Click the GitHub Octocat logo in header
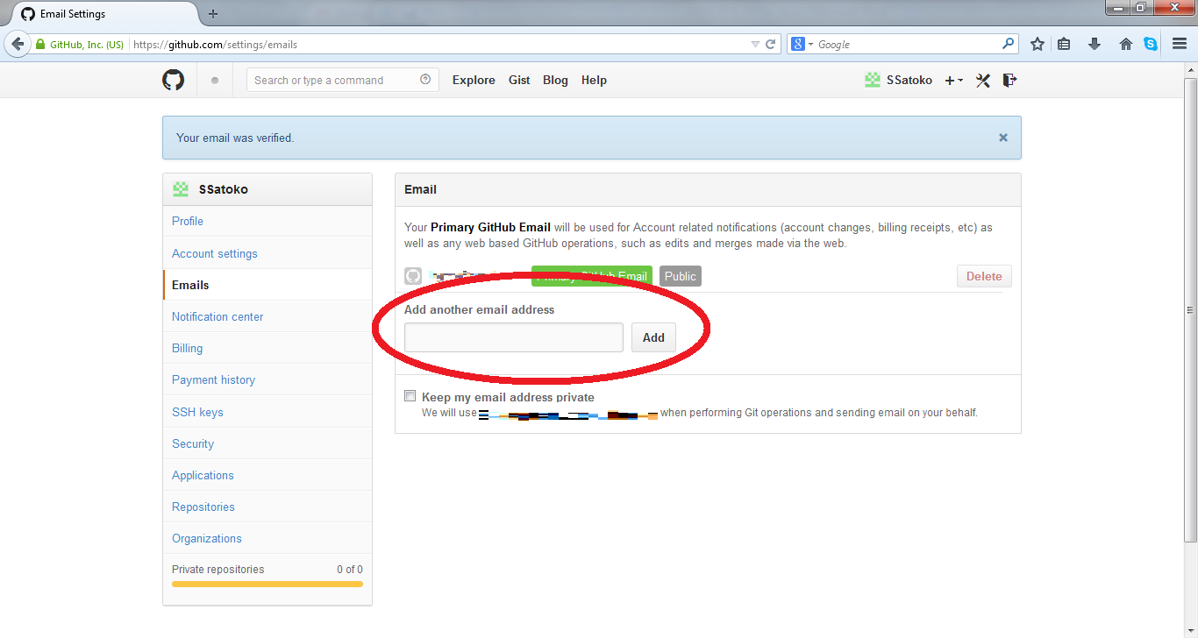 click(x=174, y=80)
